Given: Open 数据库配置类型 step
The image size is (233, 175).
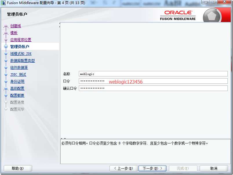Looking at the screenshot, I should pos(23,61).
